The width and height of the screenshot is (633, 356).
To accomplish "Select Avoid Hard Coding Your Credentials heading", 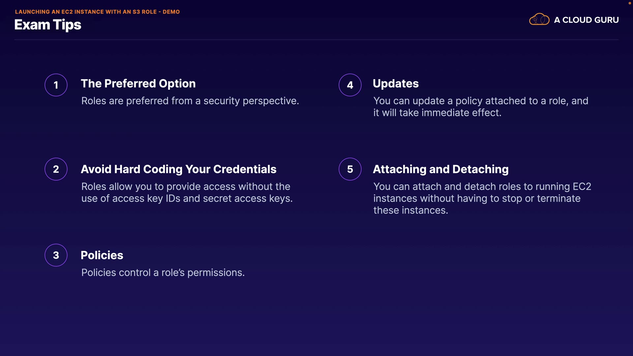I will tap(178, 169).
